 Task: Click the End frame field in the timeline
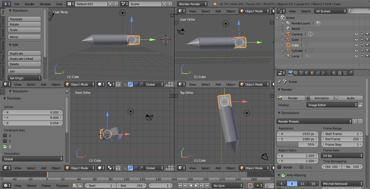tap(132, 185)
